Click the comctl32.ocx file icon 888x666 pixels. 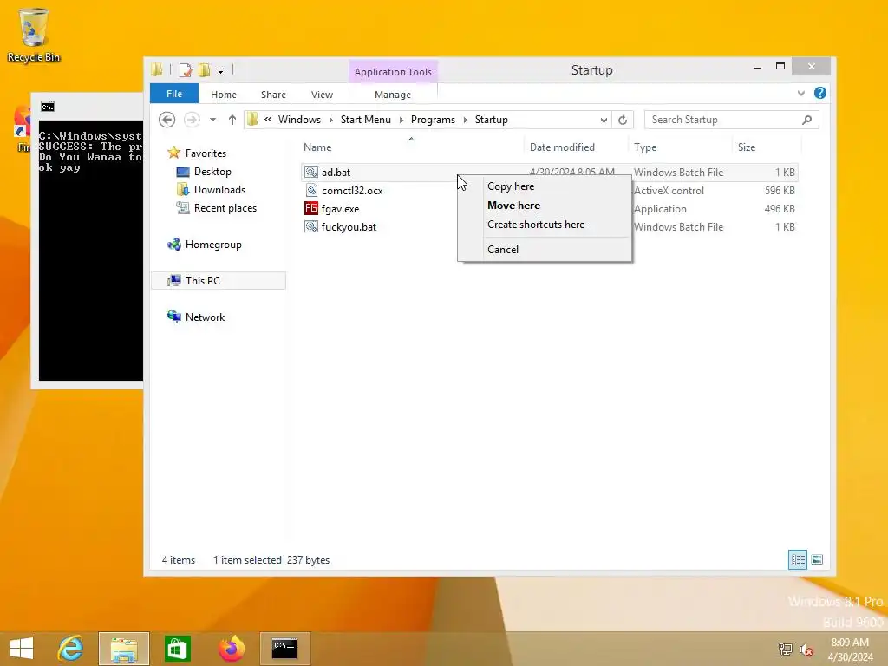[311, 190]
